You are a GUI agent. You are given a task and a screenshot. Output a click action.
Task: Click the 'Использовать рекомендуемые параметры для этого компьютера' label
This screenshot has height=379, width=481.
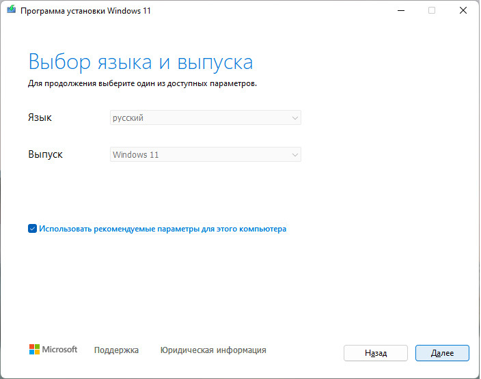click(163, 229)
